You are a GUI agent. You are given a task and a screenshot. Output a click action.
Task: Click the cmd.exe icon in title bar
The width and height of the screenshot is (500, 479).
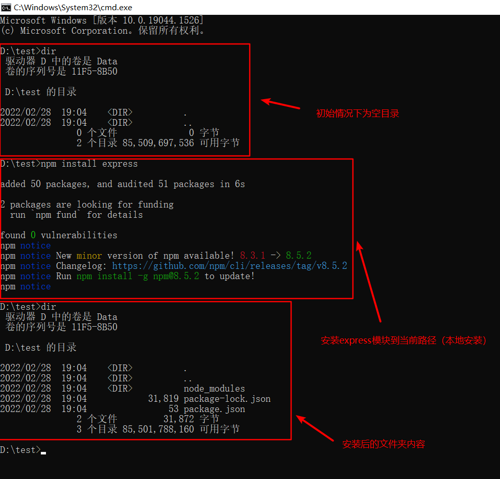(x=6, y=7)
